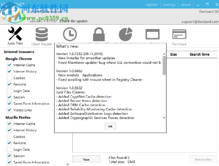This screenshot has width=219, height=166.
Task: Uncheck Chrome Internet Cache
Action: [9, 65]
